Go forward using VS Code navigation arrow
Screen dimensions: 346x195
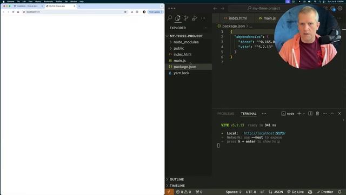point(222,9)
